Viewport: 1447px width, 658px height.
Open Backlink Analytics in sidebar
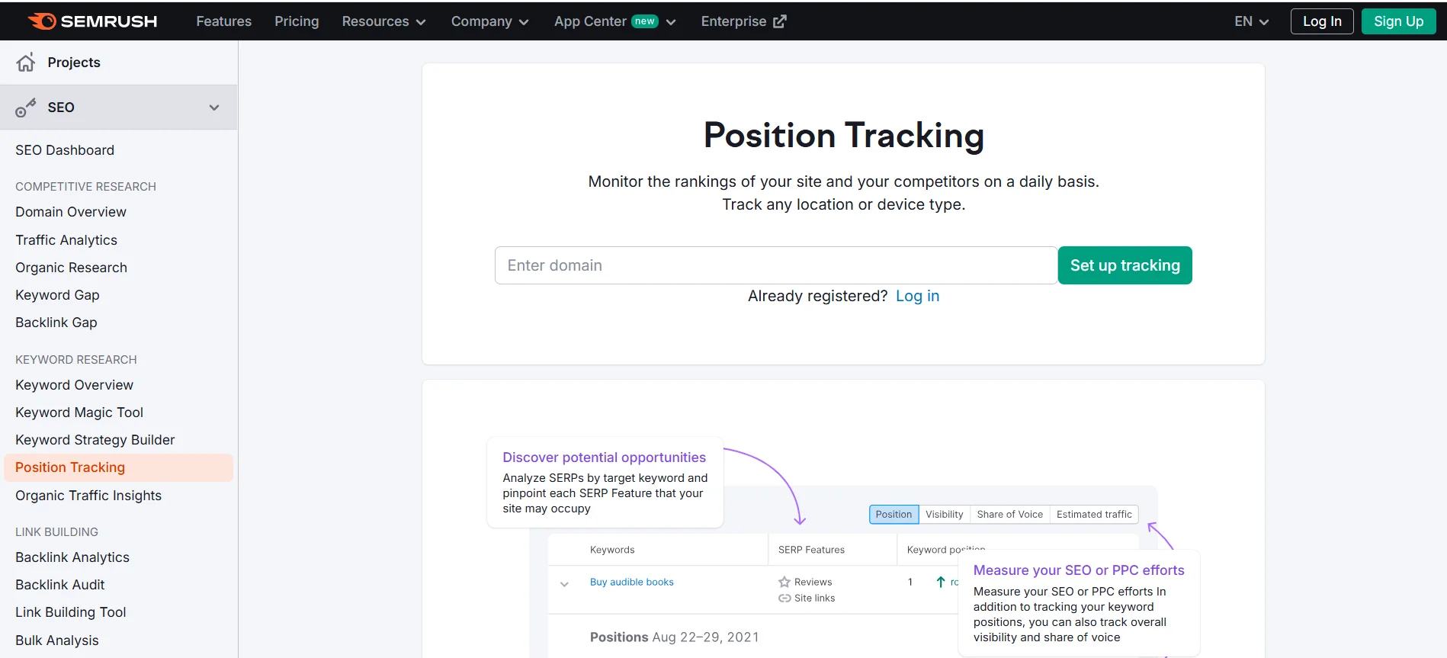coord(72,557)
